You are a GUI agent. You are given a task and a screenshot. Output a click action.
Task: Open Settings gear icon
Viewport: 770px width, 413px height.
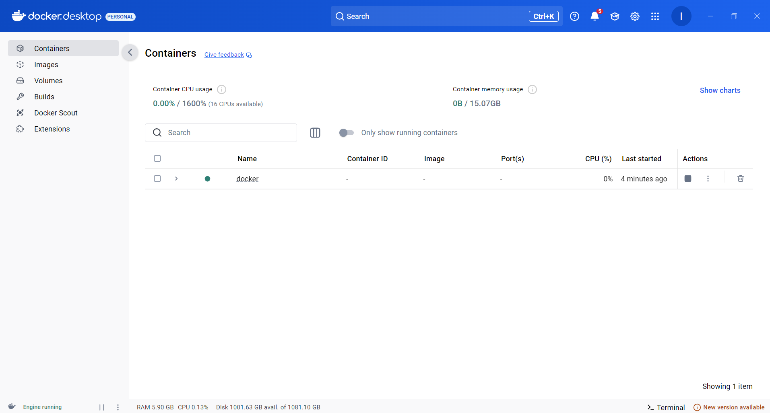point(635,16)
